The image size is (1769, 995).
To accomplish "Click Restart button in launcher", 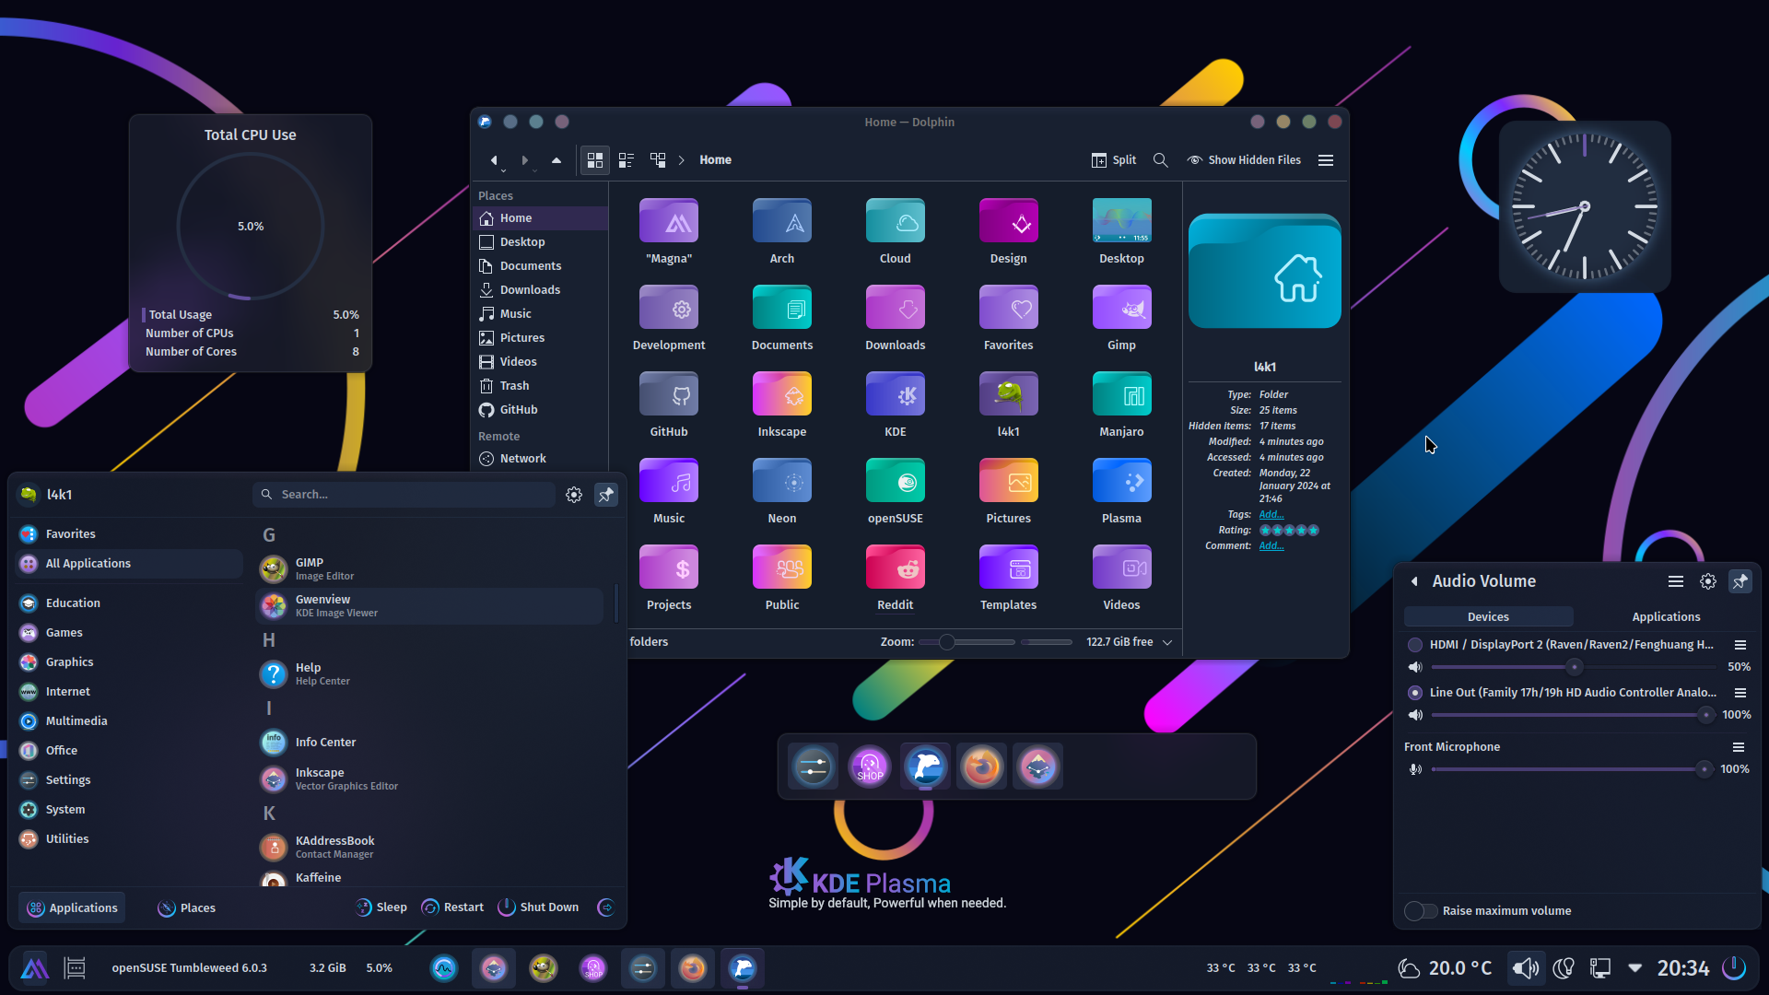I will 452,908.
